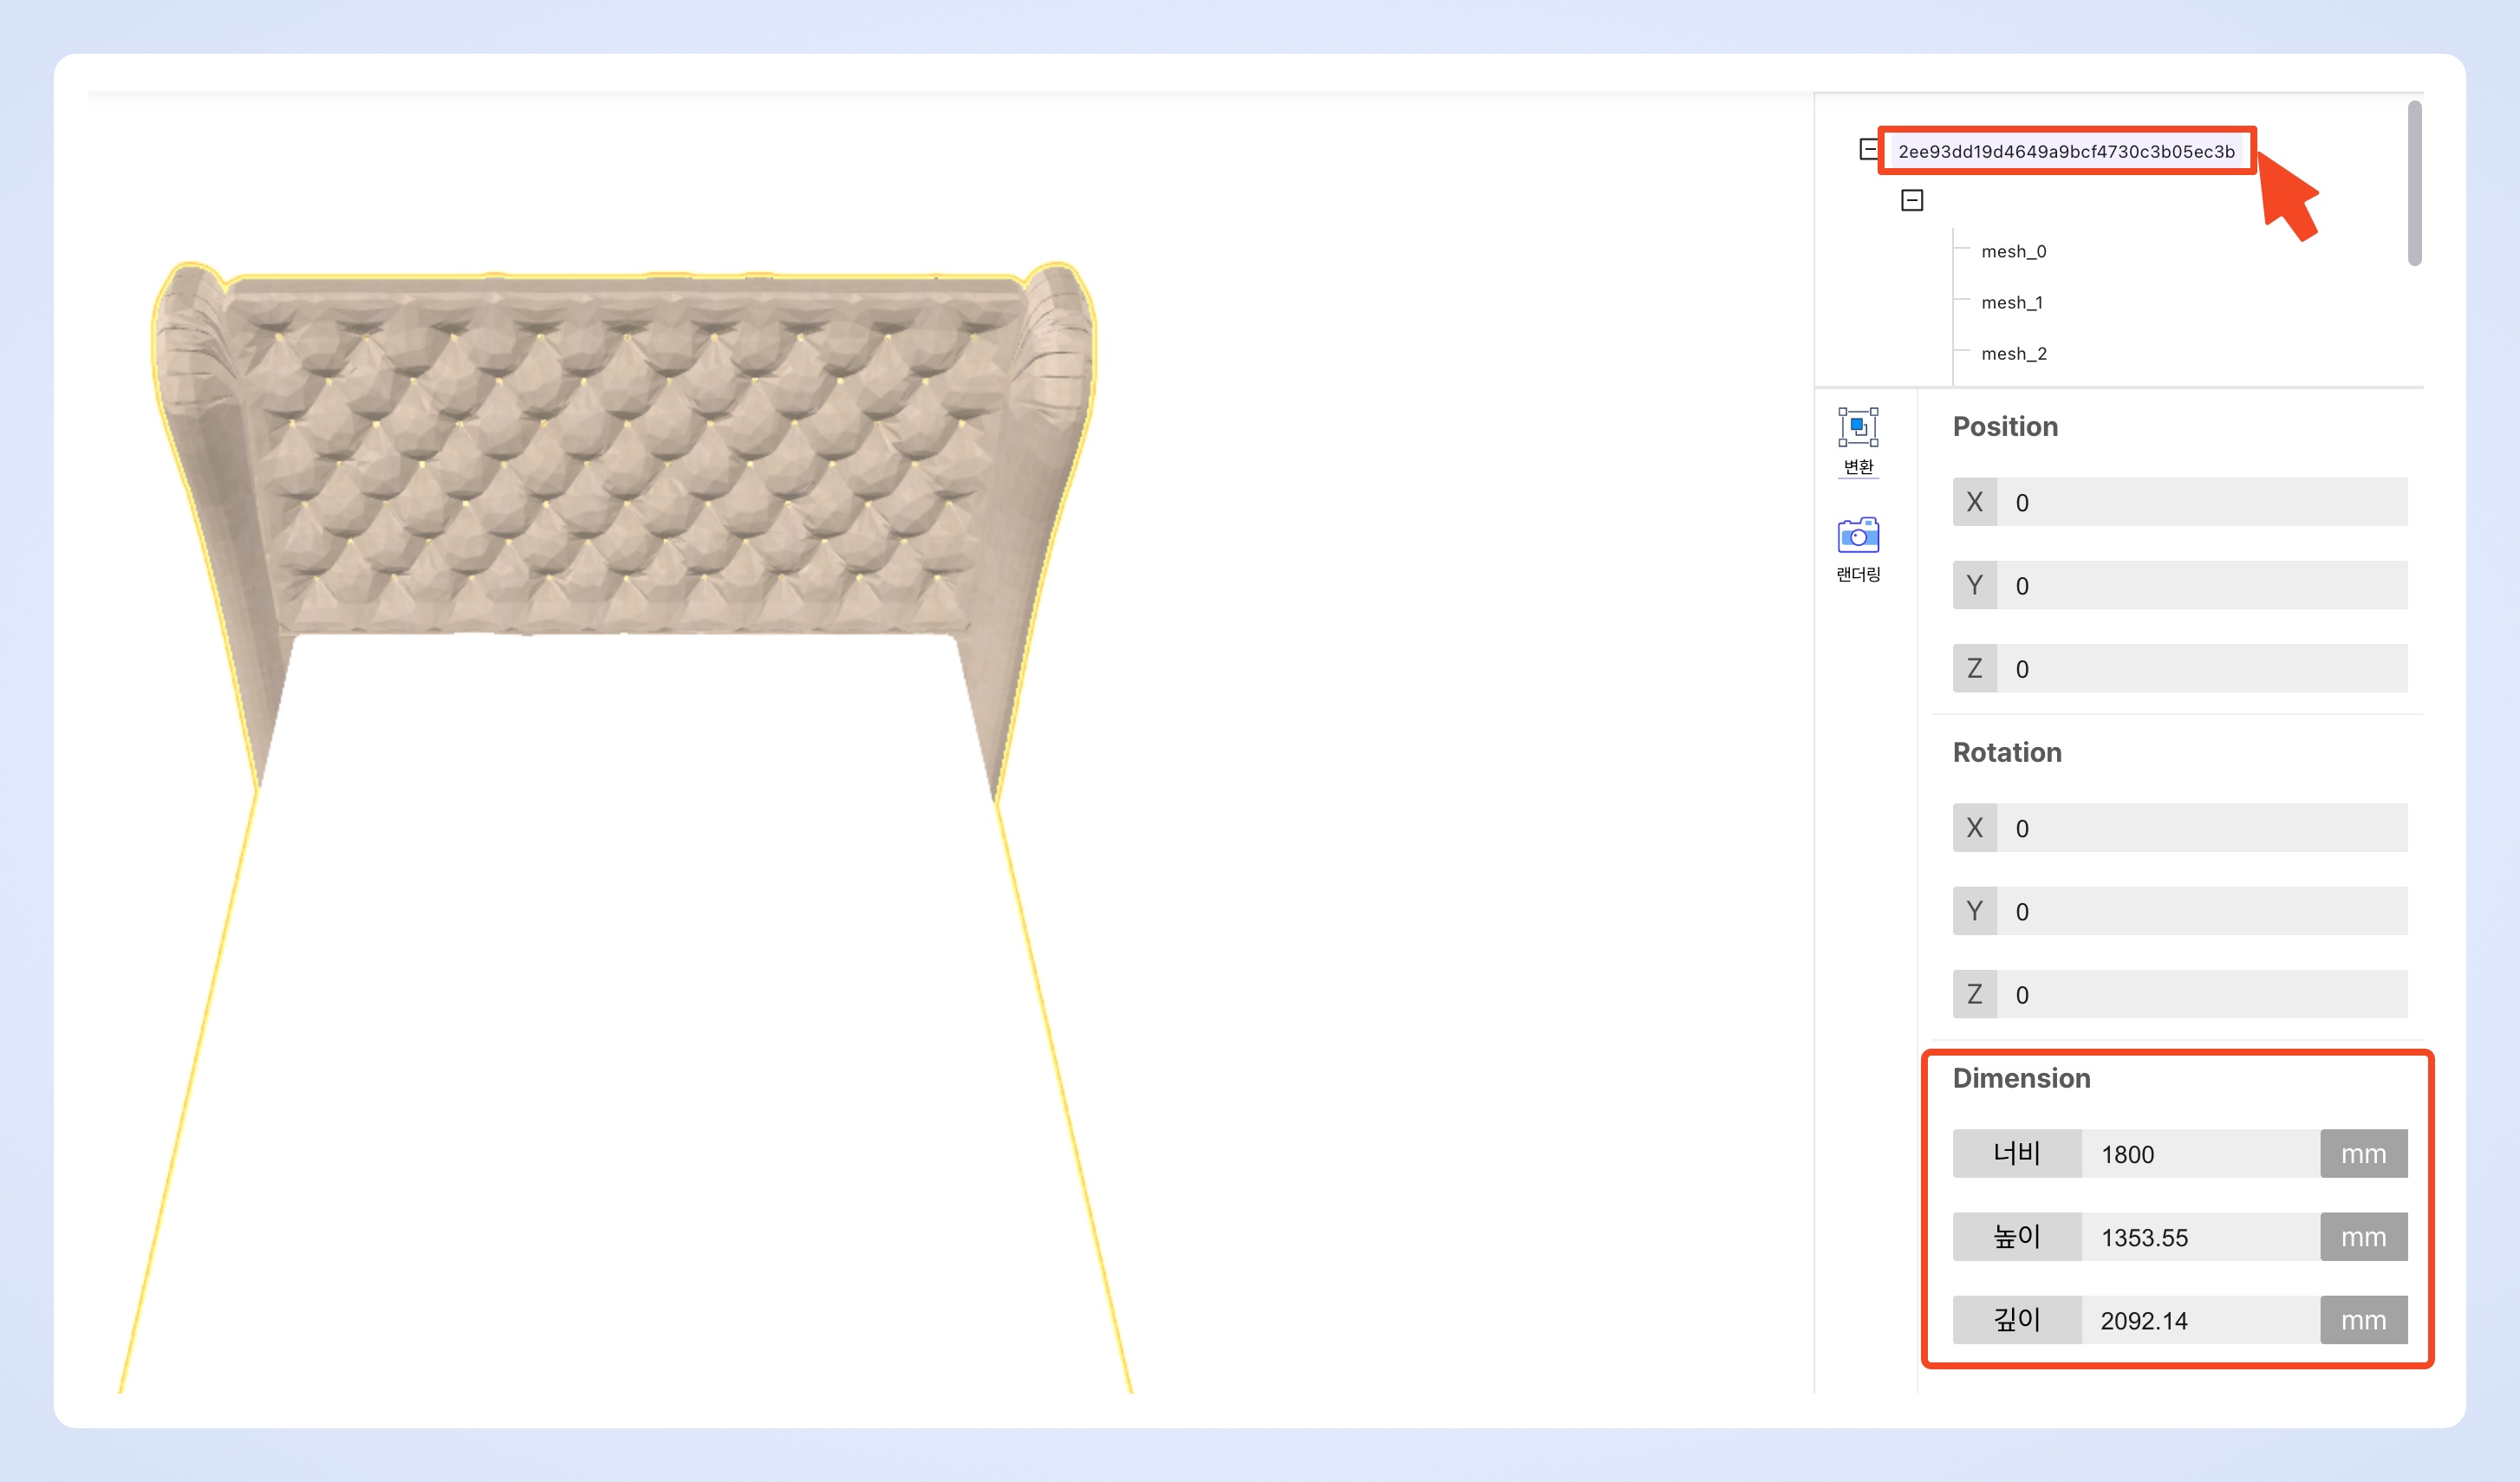Click the Rotation X input field

(2200, 828)
